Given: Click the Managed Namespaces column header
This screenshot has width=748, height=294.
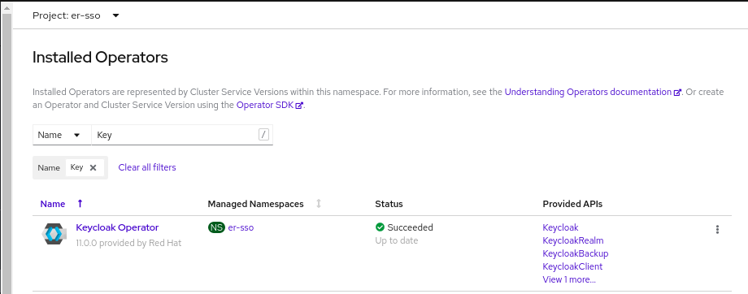Looking at the screenshot, I should [x=255, y=204].
